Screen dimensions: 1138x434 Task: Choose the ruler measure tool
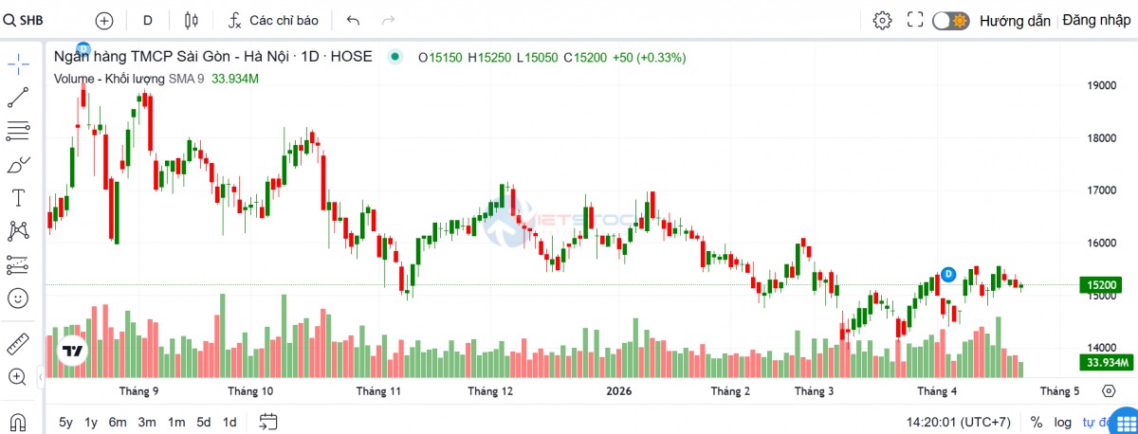click(18, 343)
